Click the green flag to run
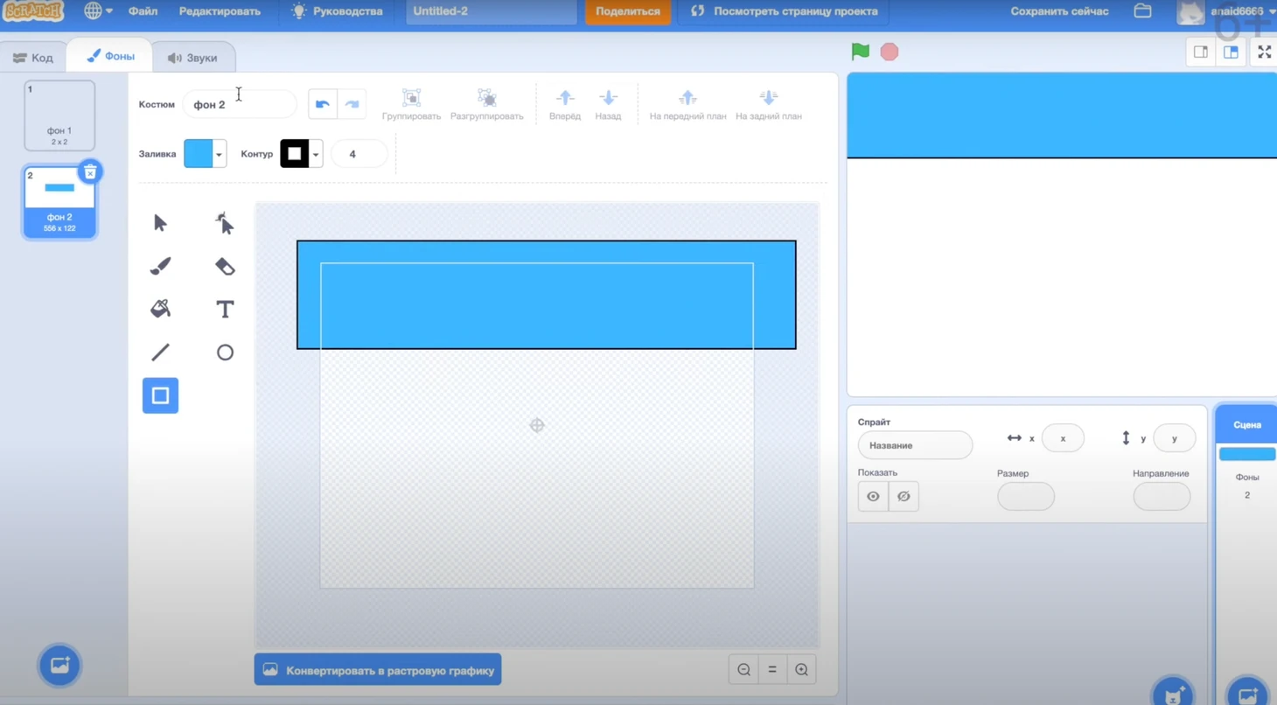 pos(861,52)
